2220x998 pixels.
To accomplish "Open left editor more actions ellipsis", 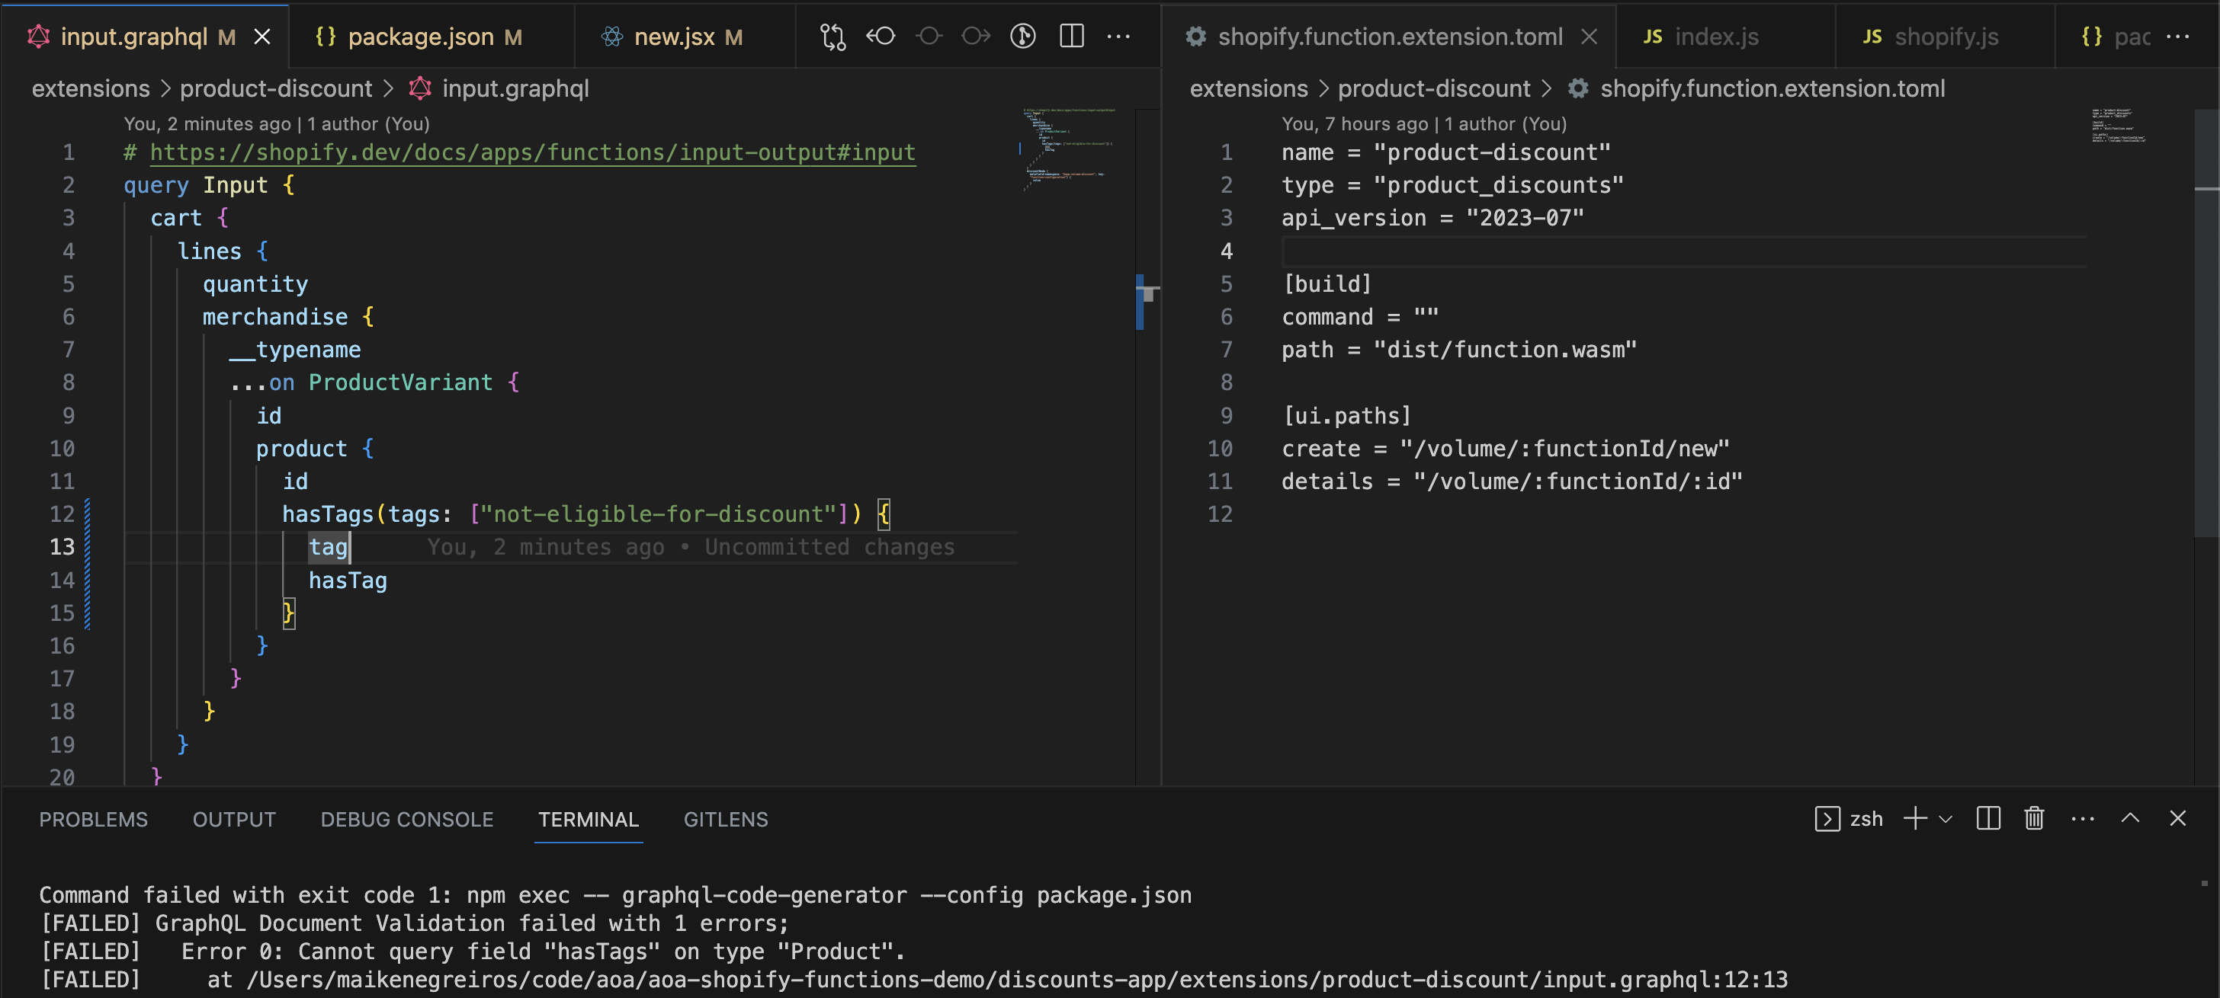I will pos(1118,36).
